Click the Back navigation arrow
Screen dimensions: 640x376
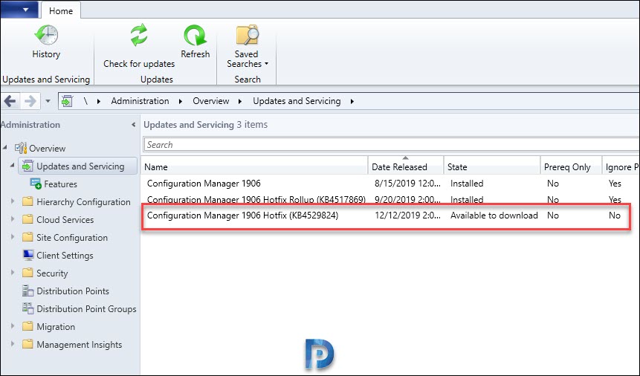coord(10,101)
